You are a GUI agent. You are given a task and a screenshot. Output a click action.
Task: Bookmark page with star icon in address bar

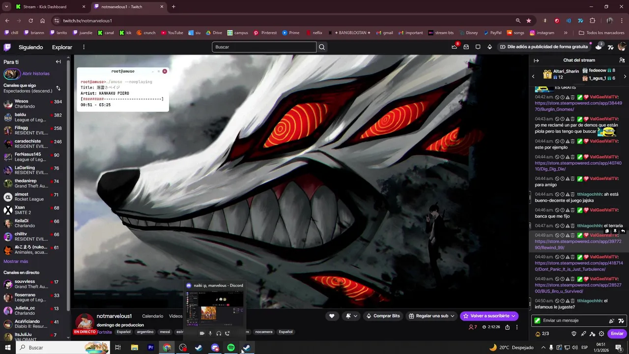[529, 21]
